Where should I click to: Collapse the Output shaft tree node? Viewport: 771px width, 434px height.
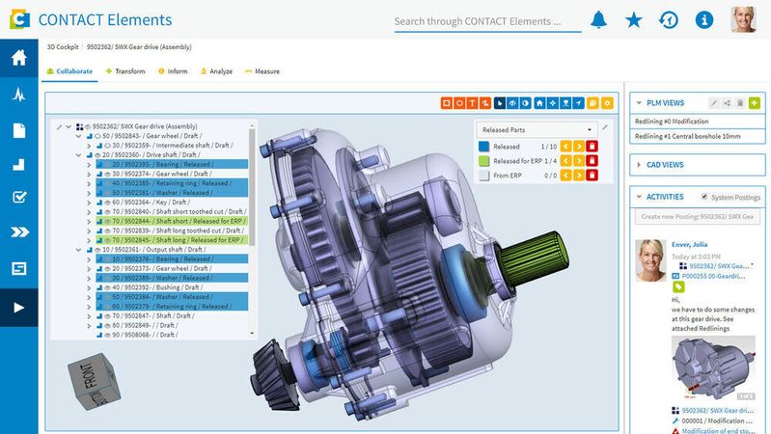(x=79, y=250)
